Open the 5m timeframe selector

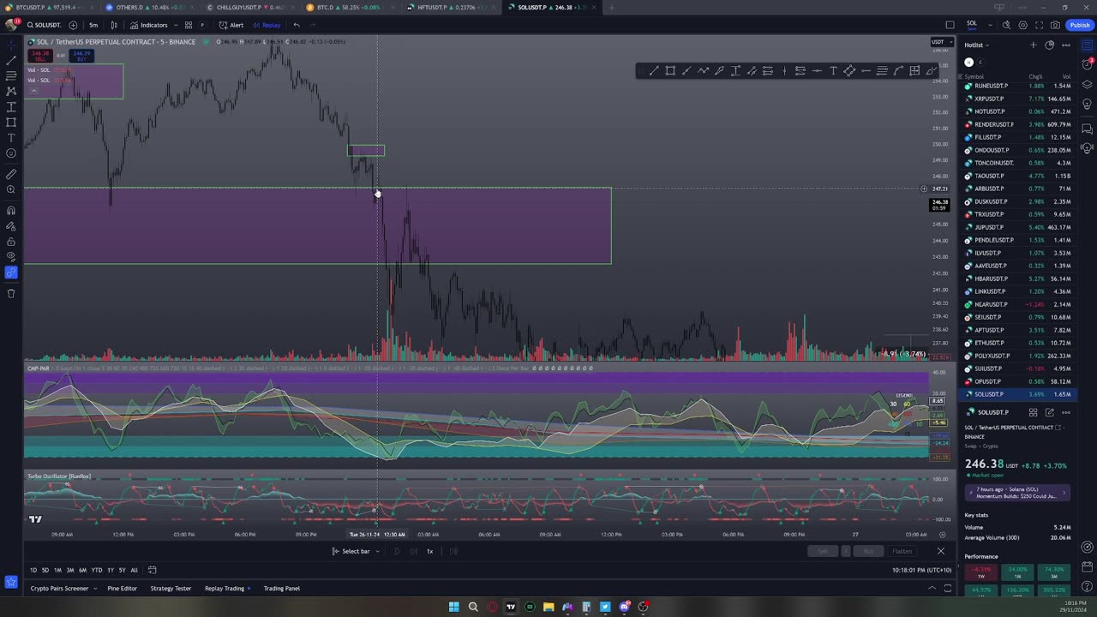[x=93, y=25]
